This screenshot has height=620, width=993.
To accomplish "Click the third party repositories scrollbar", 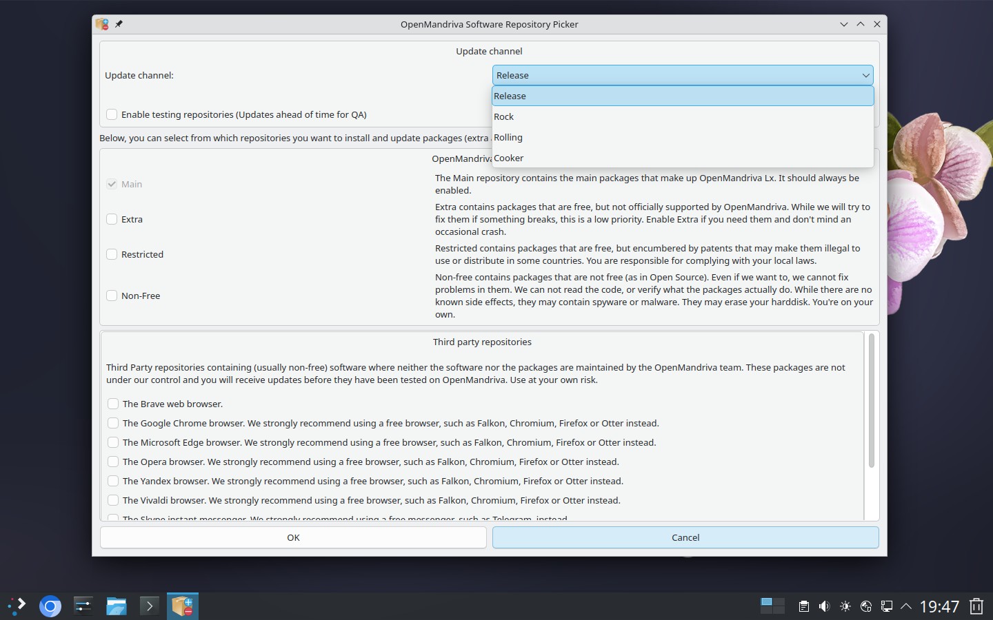I will click(871, 401).
